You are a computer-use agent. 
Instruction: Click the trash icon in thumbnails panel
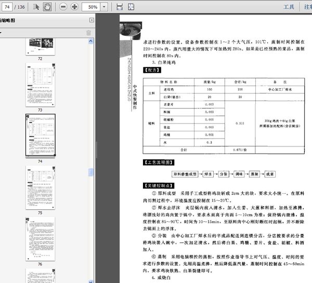point(88,32)
